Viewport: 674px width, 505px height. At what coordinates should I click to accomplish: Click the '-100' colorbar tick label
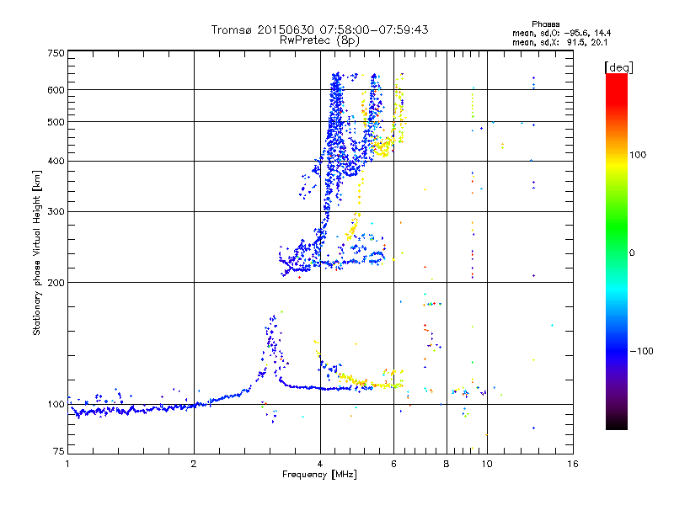(641, 351)
